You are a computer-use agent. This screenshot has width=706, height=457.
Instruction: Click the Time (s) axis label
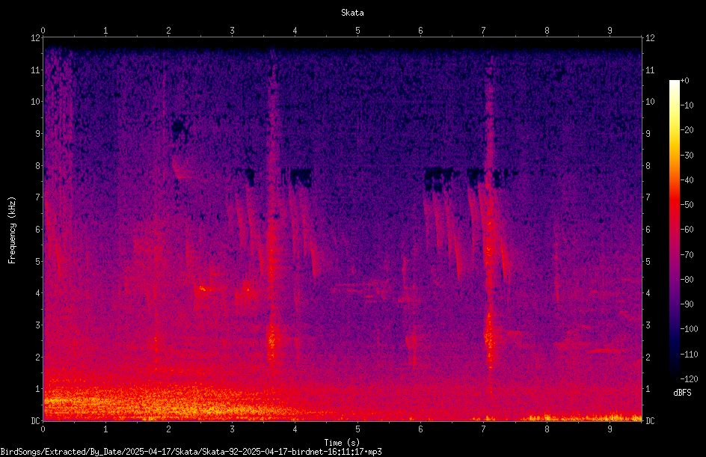pos(342,443)
